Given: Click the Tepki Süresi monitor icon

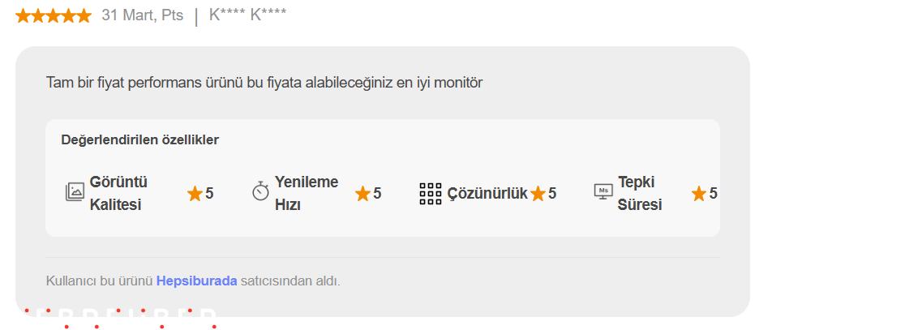Looking at the screenshot, I should point(603,192).
